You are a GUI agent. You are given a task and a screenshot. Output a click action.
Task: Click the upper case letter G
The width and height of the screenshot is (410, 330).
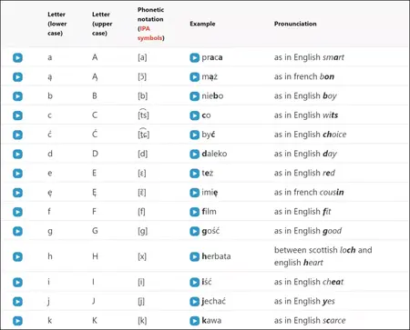click(95, 231)
